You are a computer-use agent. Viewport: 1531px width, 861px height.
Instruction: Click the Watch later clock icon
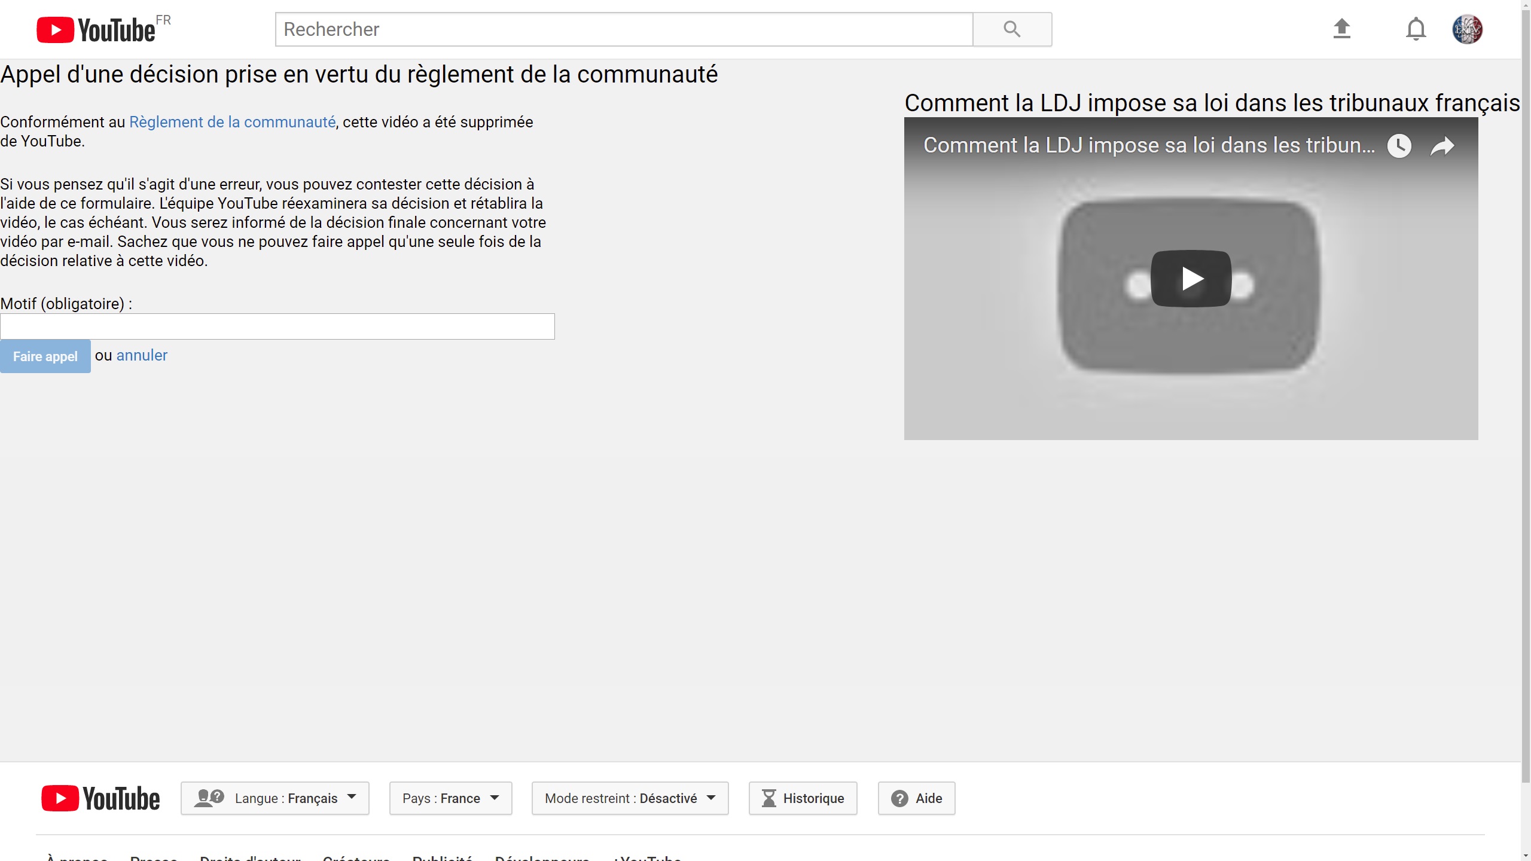(x=1399, y=146)
